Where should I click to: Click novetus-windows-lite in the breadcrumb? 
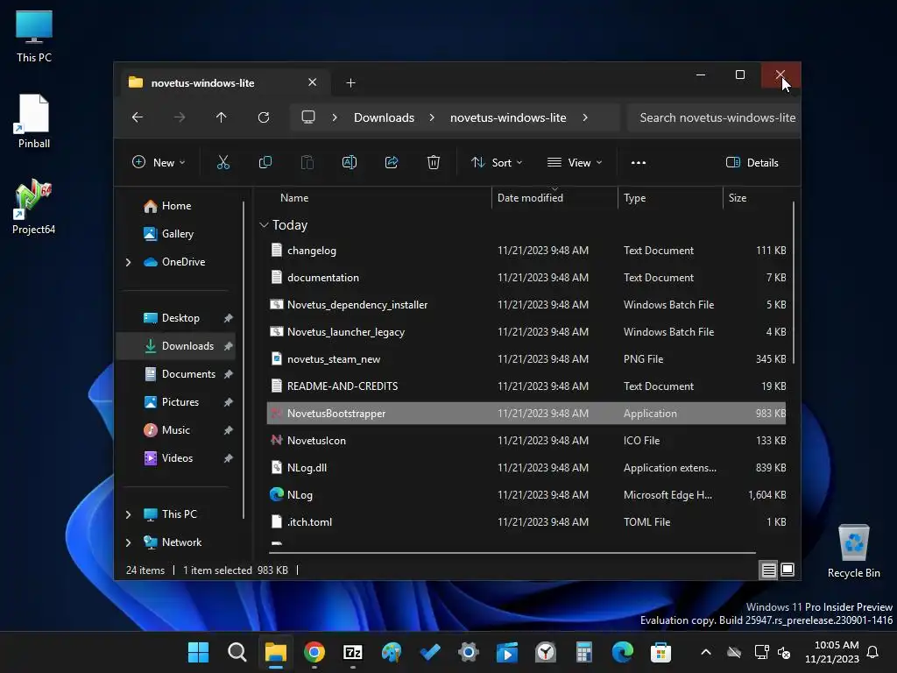coord(508,117)
